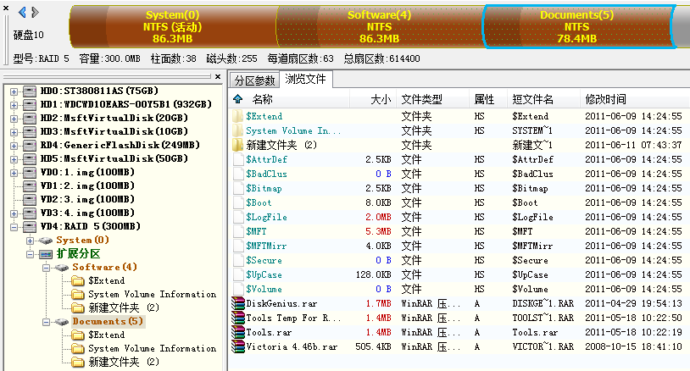Select System Volume In... folder icon in list
The image size is (690, 371).
coord(237,131)
